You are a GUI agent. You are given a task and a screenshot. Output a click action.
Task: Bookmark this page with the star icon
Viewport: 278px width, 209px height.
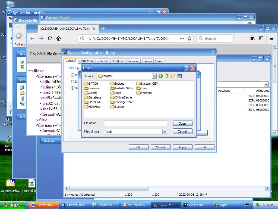[x=189, y=38]
